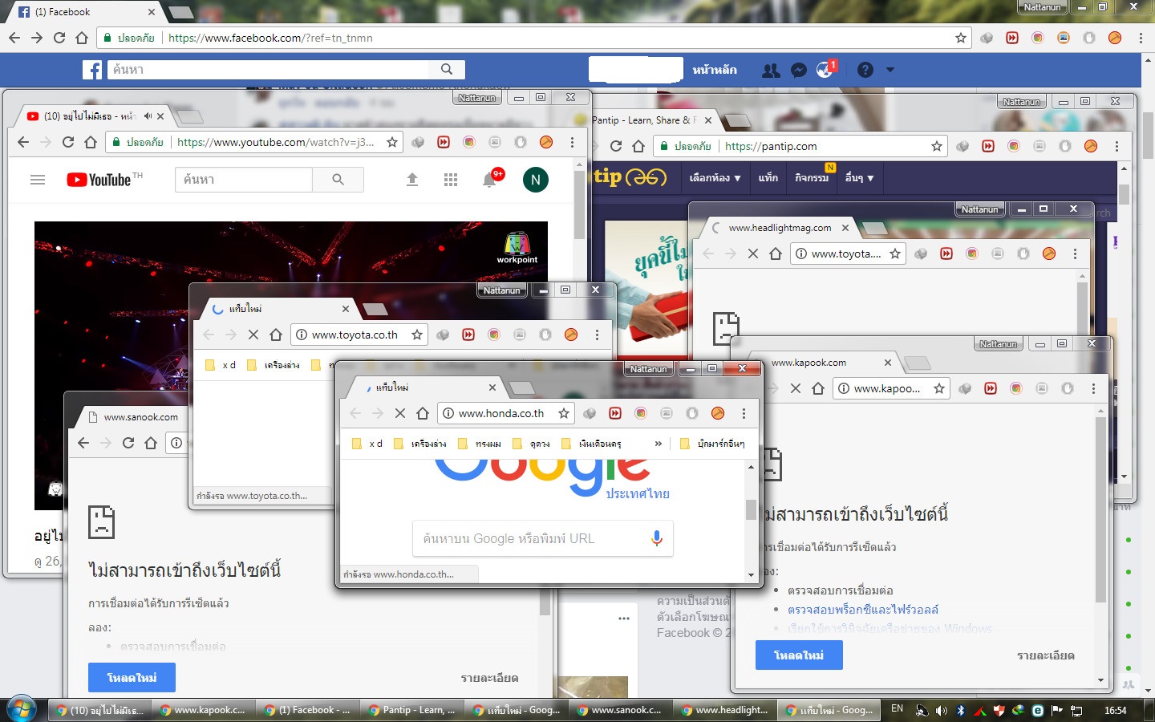Screen dimensions: 1155x722
Task: Bookmark www.honda.co.th with star
Action: pyautogui.click(x=564, y=413)
